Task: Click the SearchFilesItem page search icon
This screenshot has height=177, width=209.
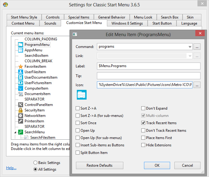Action: (26, 137)
